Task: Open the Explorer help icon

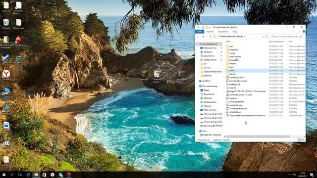Action: [304, 32]
